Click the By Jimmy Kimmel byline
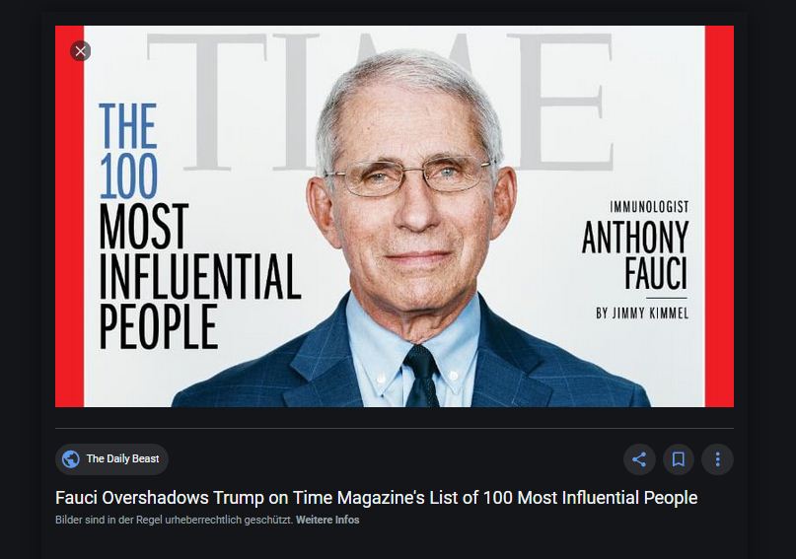796x559 pixels. pyautogui.click(x=642, y=314)
